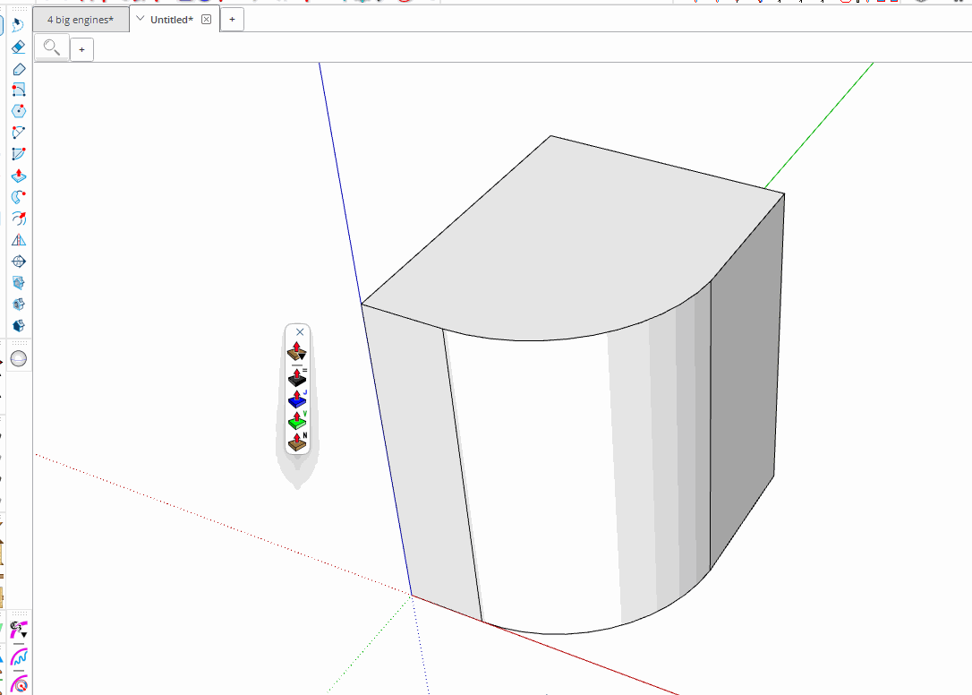Choose the Tag tool icon
Screen dimensions: 972x695
(19, 69)
